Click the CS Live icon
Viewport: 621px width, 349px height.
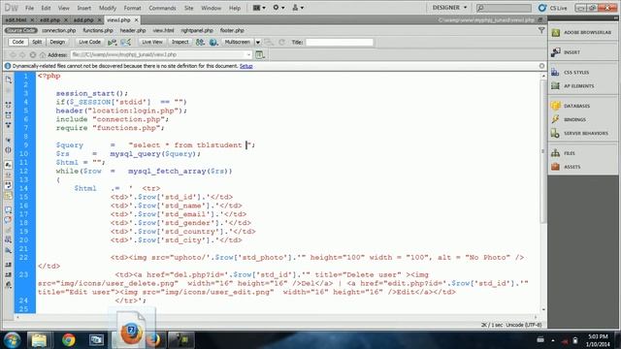click(x=542, y=8)
